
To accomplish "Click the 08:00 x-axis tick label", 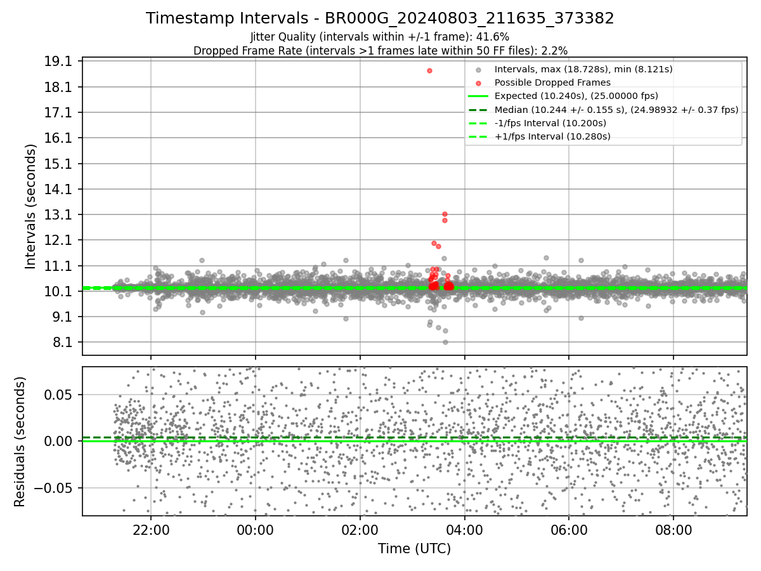I will click(x=673, y=530).
